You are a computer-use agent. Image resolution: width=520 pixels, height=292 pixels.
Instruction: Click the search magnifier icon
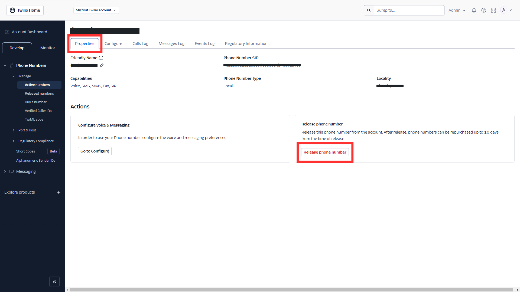pyautogui.click(x=369, y=10)
